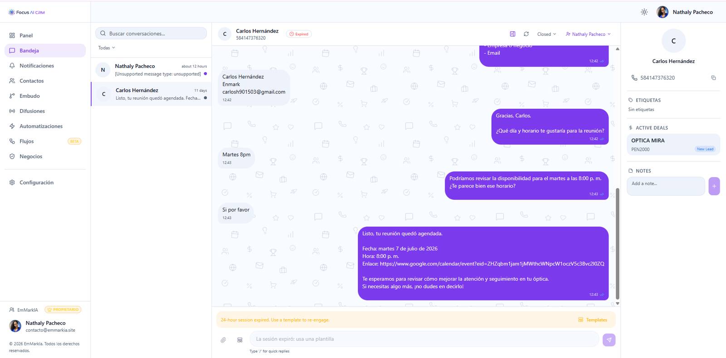Click the Notes section icon

[631, 171]
